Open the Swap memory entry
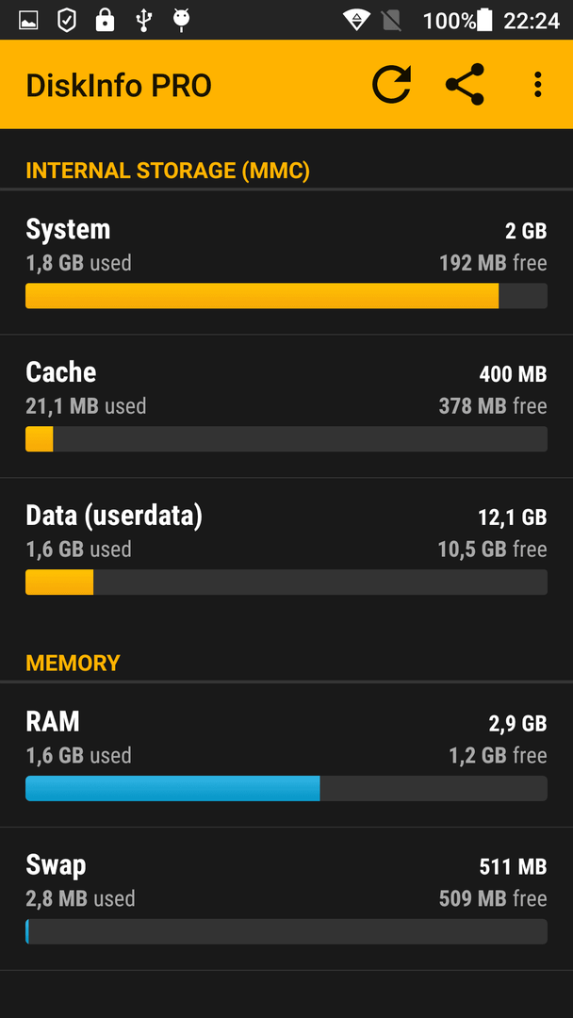 click(x=286, y=898)
